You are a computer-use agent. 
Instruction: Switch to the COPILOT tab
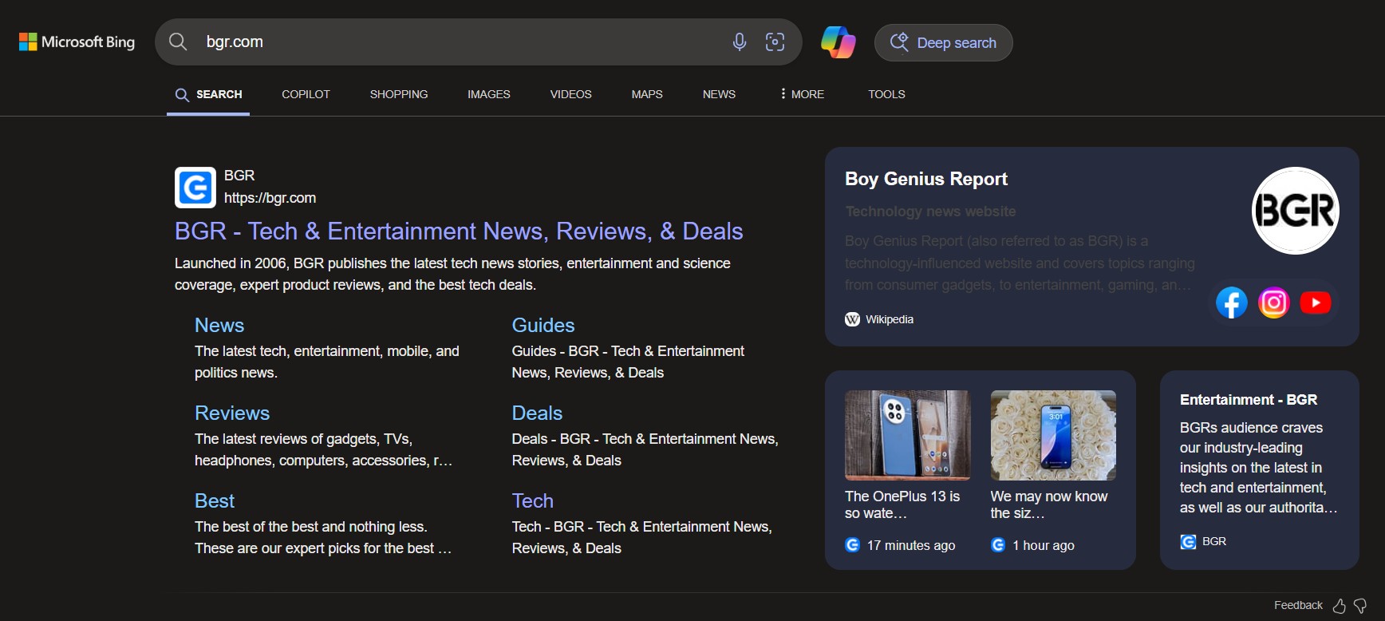(306, 94)
